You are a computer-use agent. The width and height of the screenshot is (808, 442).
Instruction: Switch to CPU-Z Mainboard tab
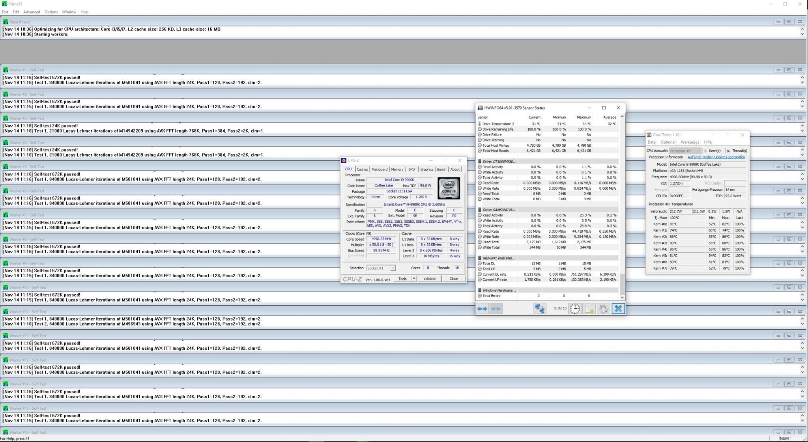pyautogui.click(x=379, y=170)
